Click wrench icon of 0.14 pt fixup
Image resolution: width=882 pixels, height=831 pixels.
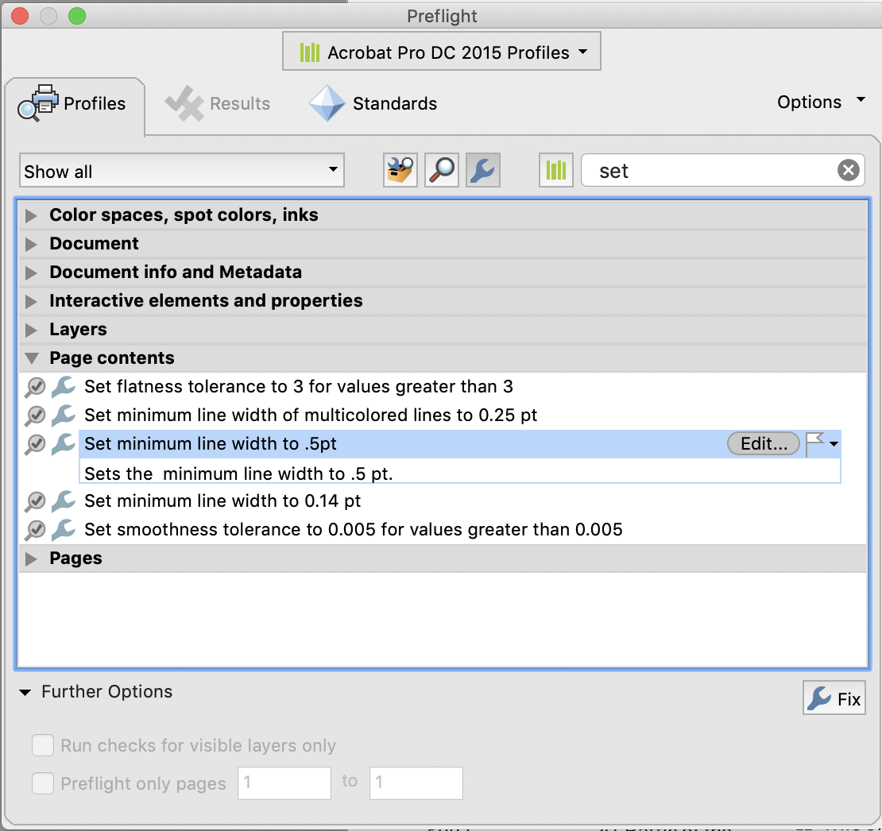tap(63, 501)
